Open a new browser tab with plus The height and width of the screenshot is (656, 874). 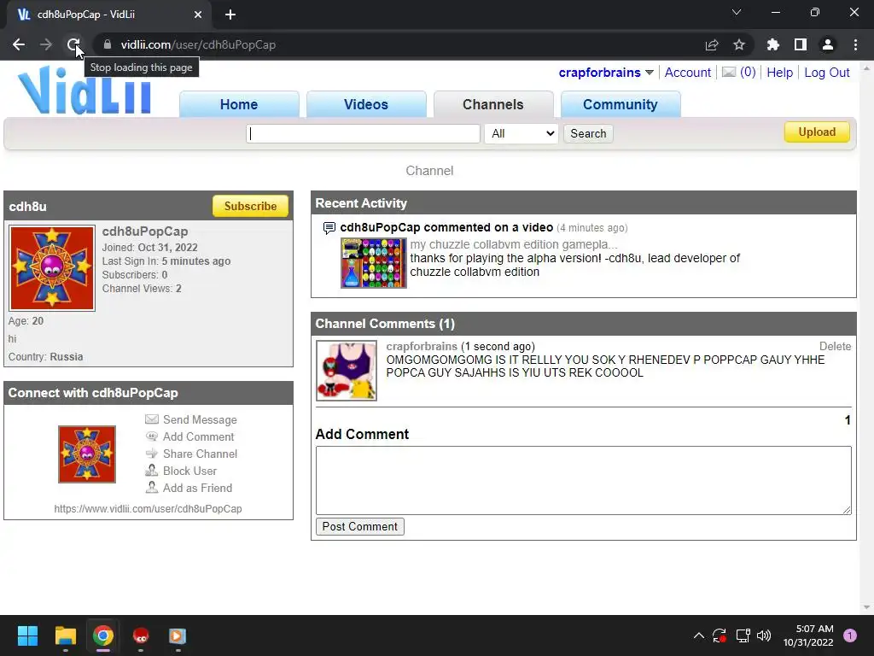[x=230, y=15]
